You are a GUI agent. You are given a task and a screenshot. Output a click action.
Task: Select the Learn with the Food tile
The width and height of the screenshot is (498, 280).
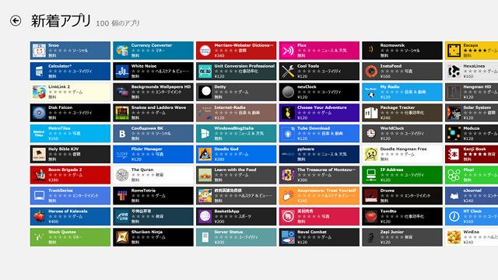237,175
